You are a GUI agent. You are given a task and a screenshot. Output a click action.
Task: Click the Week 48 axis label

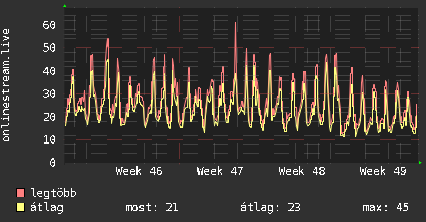pos(301,171)
